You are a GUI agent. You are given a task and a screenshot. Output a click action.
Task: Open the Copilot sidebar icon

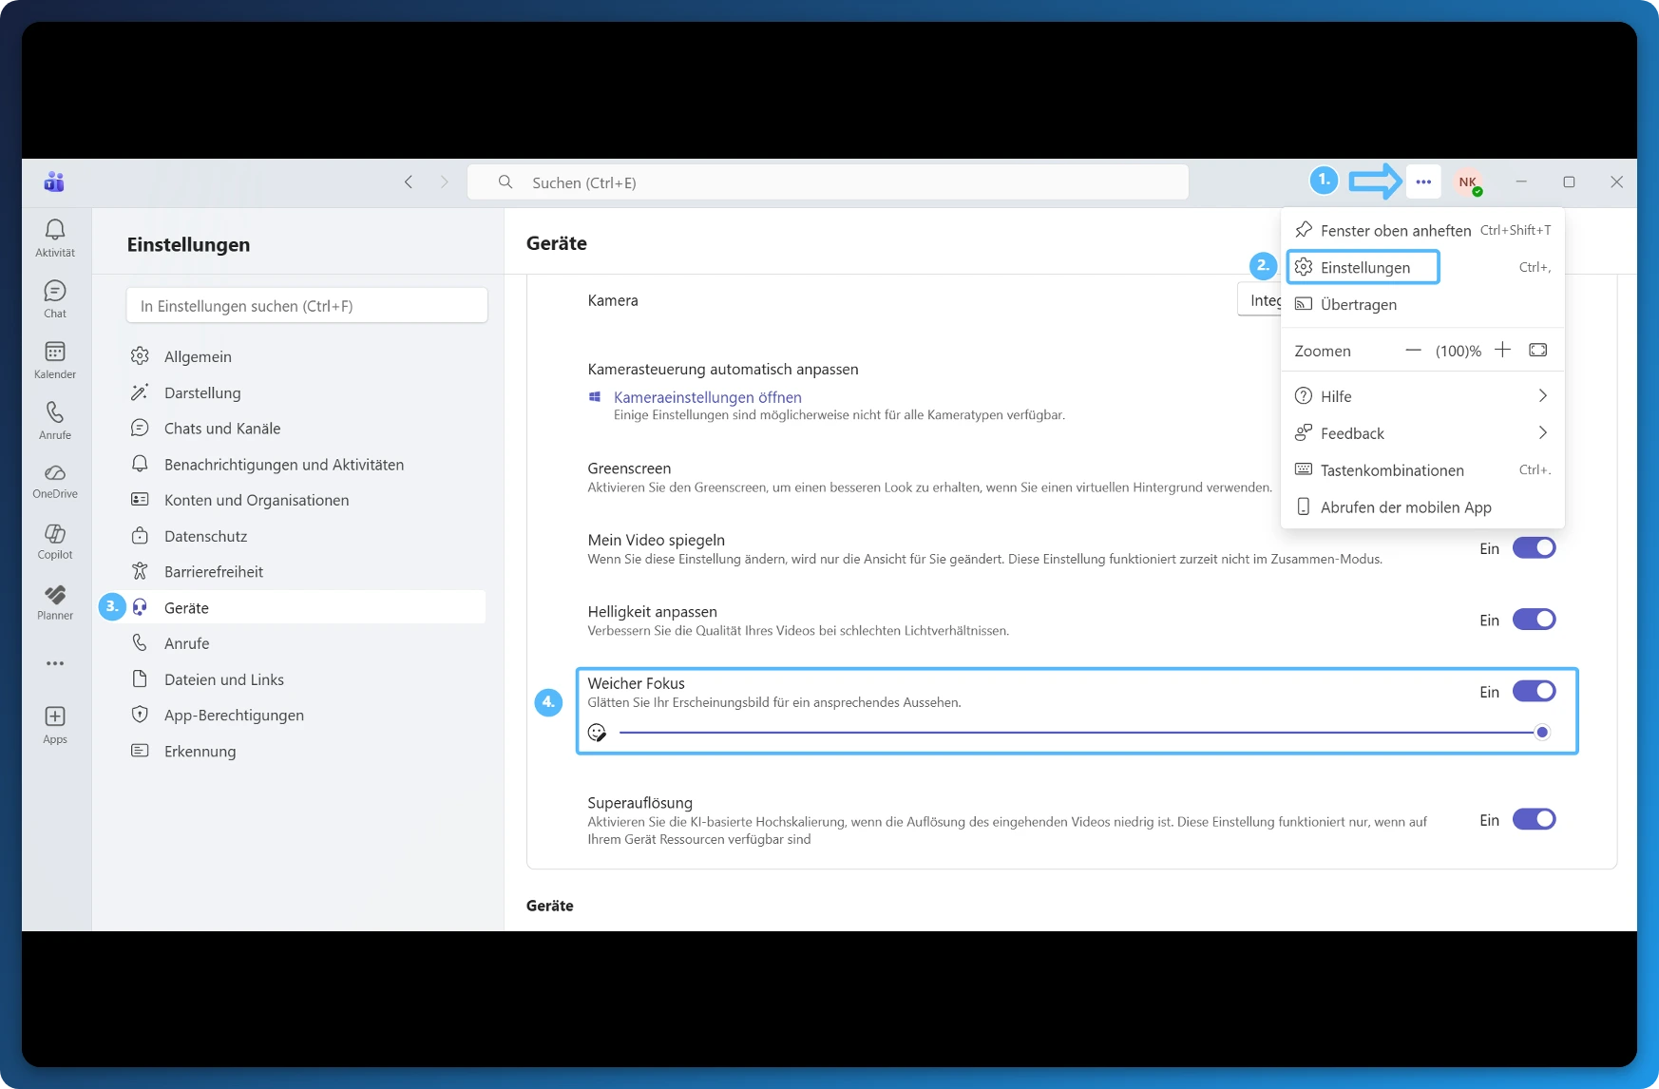click(x=55, y=534)
